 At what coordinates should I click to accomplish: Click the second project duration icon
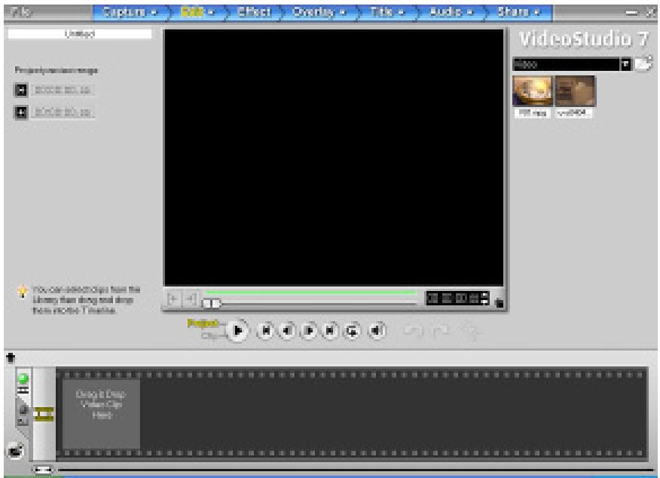[x=21, y=112]
